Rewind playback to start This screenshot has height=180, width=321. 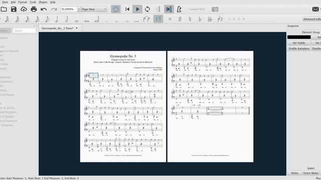tap(127, 9)
